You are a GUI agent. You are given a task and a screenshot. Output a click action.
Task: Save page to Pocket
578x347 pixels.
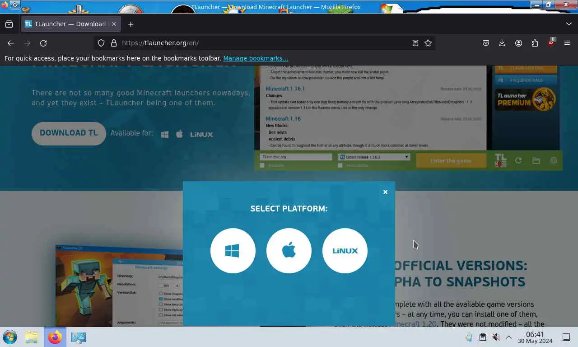(x=486, y=43)
